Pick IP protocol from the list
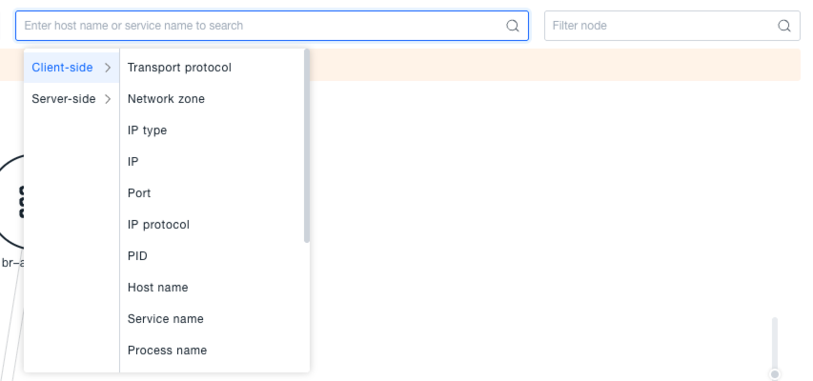 coord(158,225)
